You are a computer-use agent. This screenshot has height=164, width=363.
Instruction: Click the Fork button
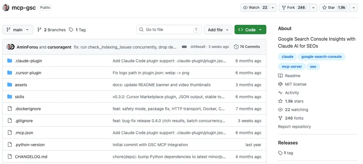[x=294, y=8]
